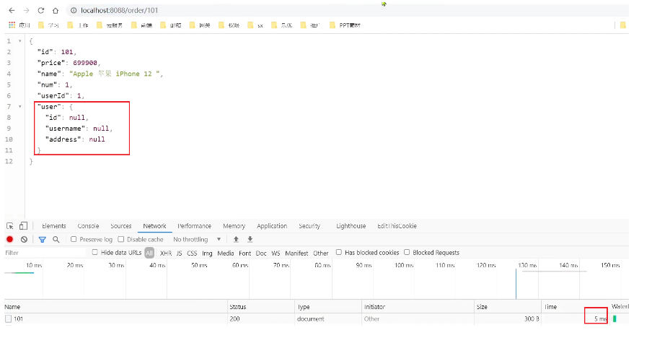Screen dimensions: 652x338
Task: Open the Application tab
Action: click(x=271, y=226)
